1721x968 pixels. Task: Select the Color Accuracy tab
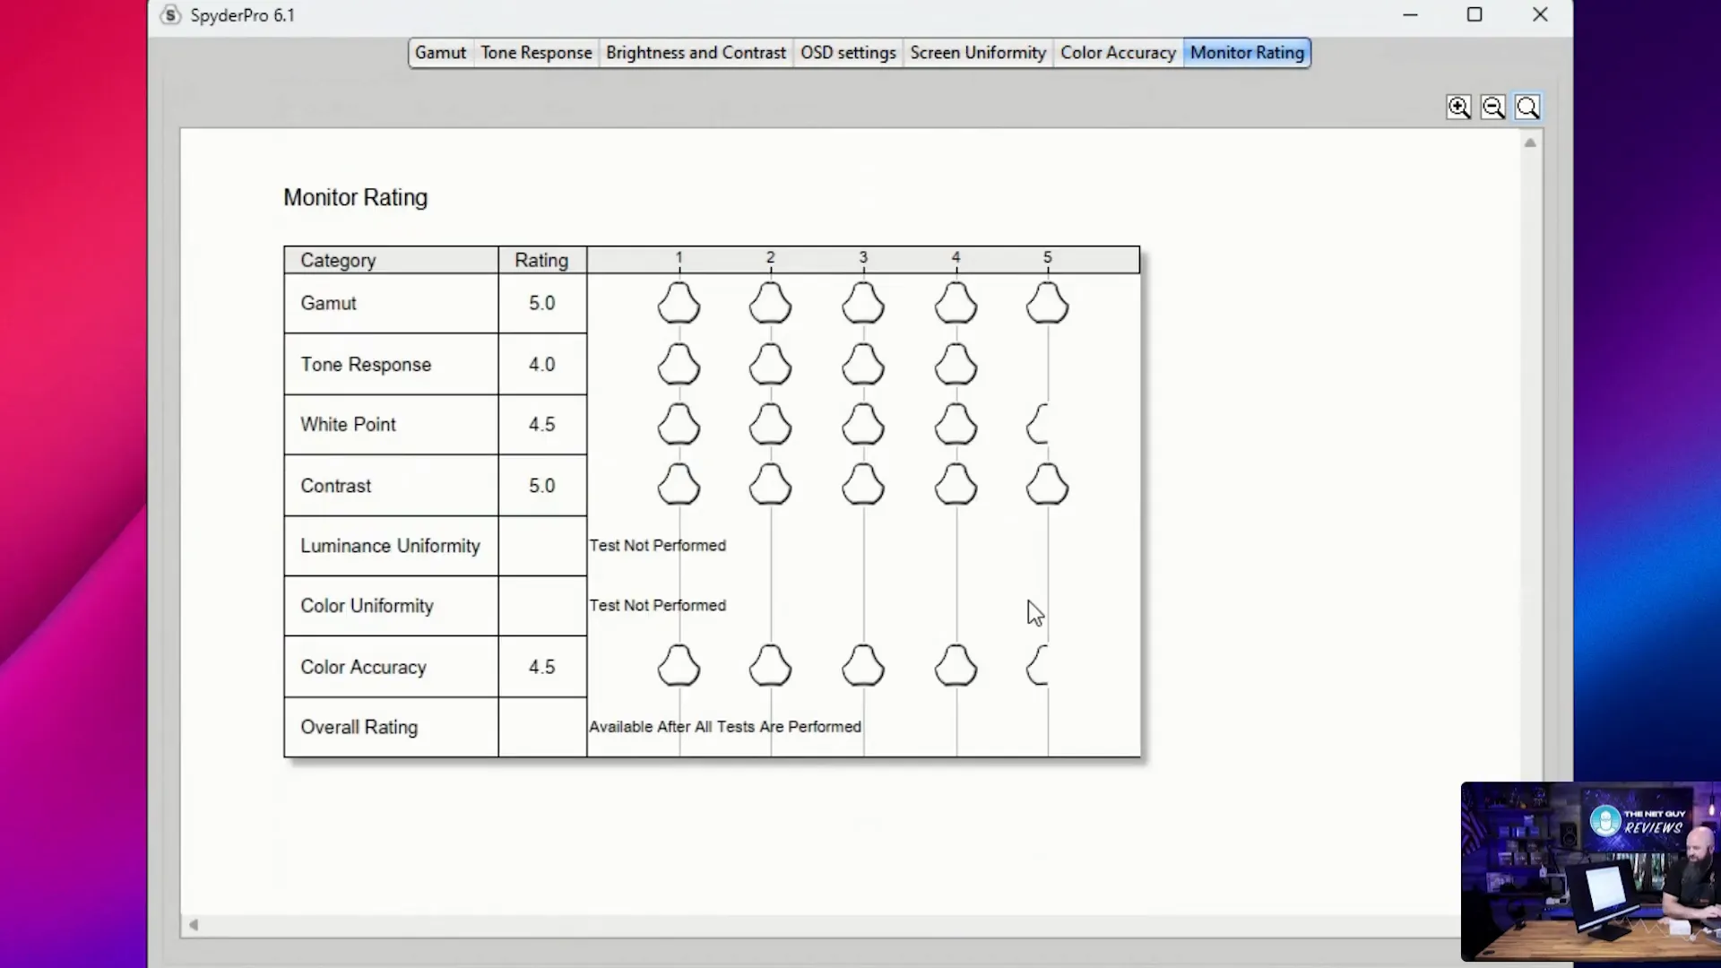pyautogui.click(x=1117, y=52)
